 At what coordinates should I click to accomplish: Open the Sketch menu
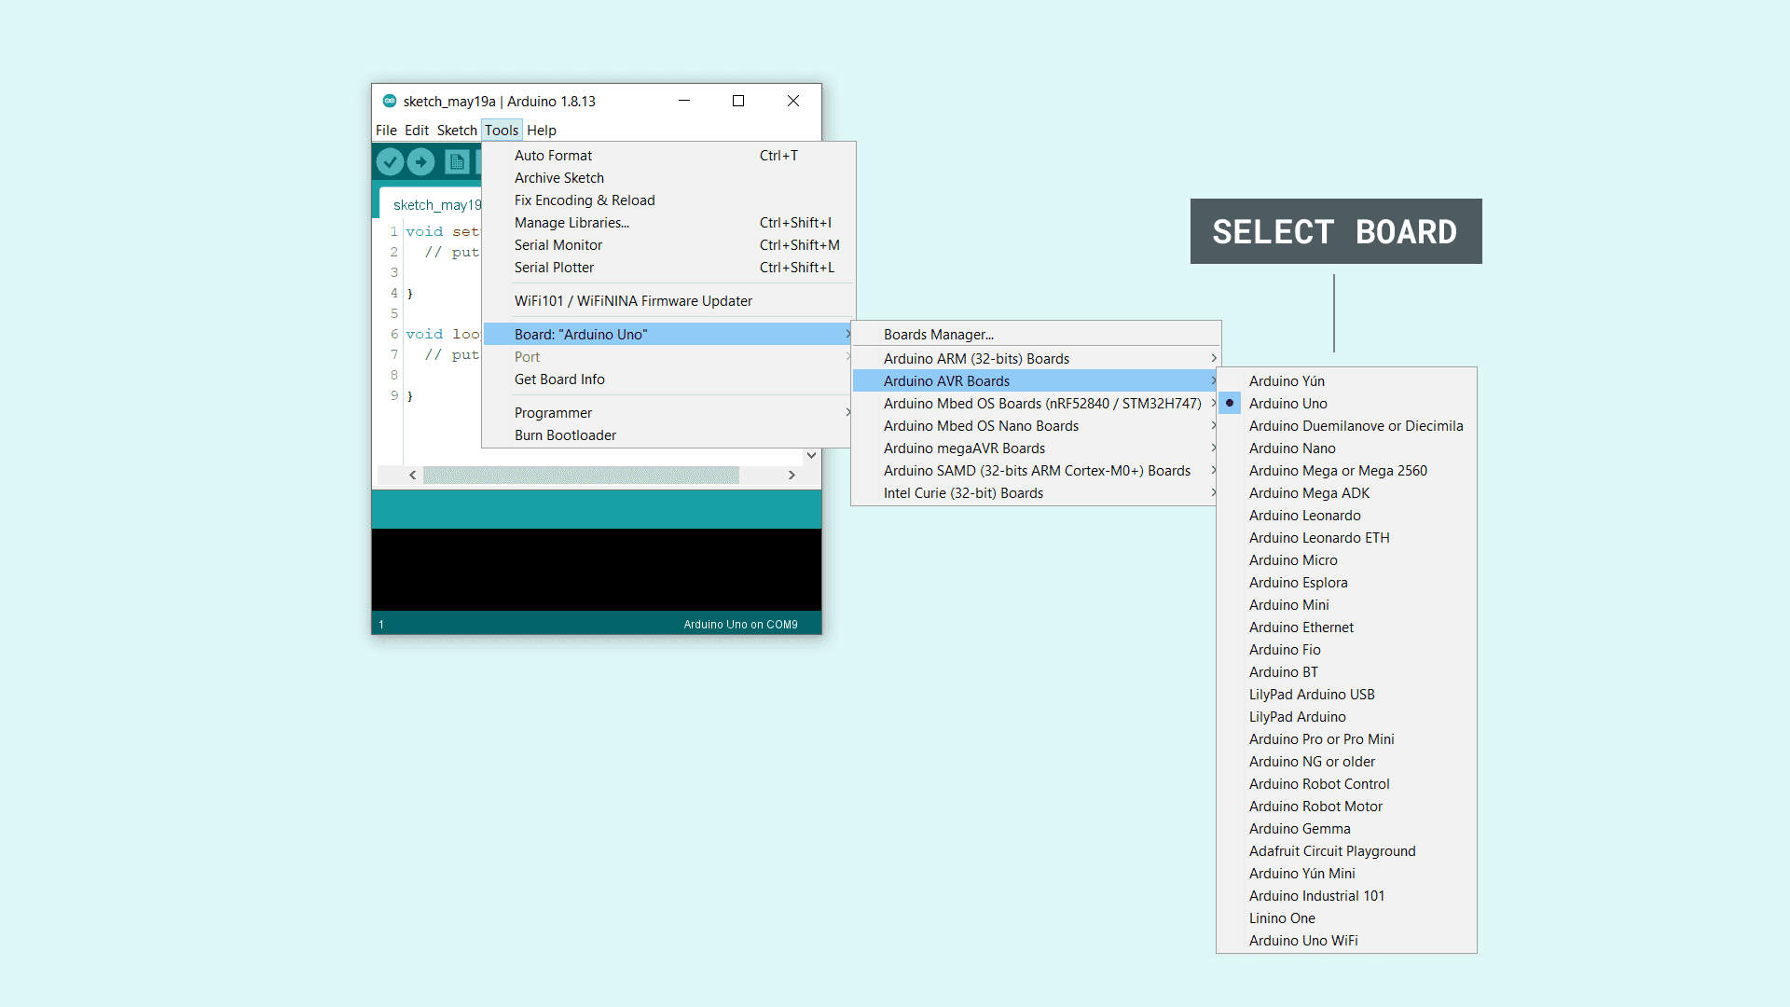[x=457, y=131]
